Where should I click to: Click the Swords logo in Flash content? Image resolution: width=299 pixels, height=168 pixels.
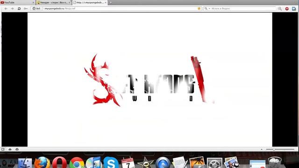click(x=149, y=80)
